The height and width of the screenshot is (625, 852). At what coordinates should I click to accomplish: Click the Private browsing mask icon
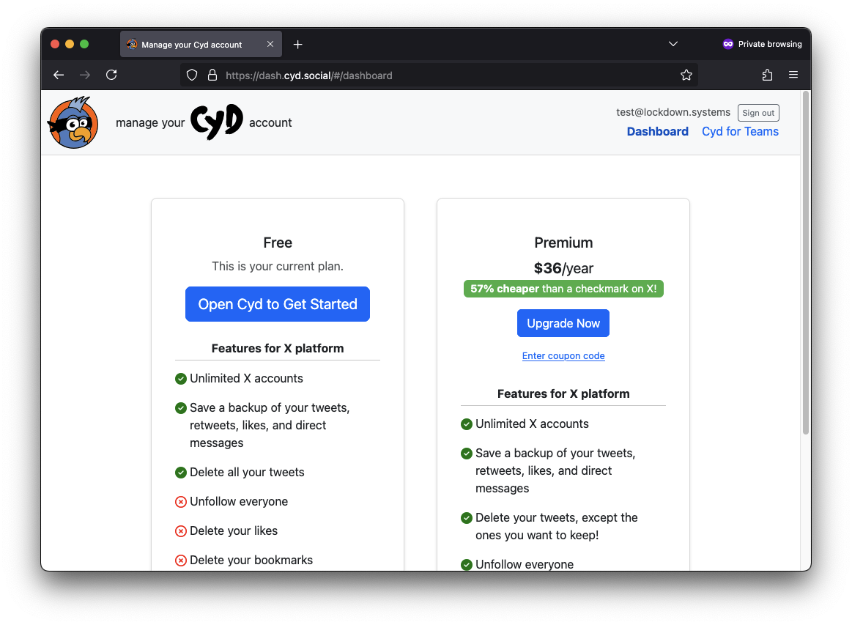click(x=727, y=44)
